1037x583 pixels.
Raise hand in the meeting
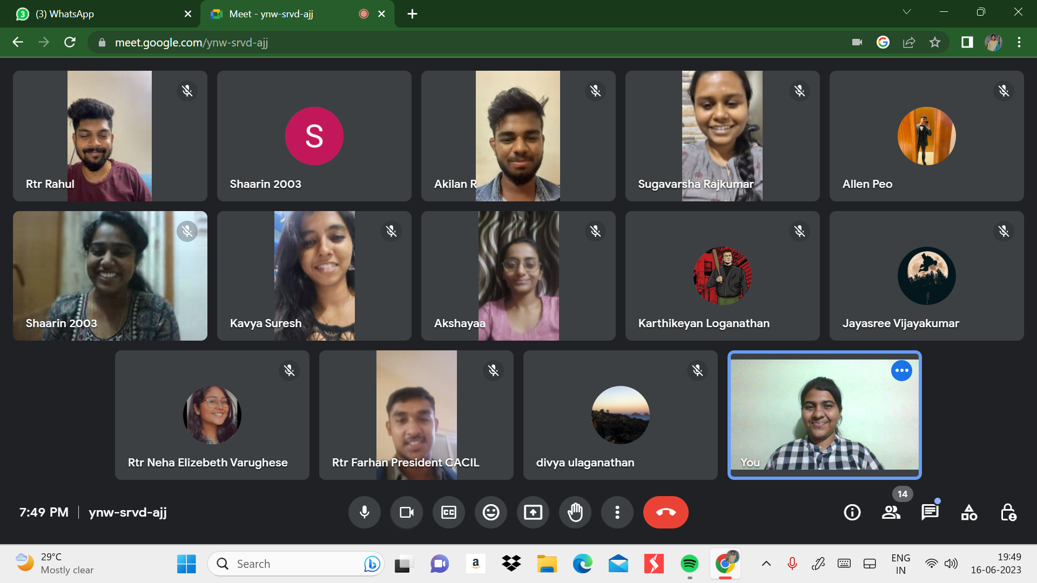coord(575,512)
